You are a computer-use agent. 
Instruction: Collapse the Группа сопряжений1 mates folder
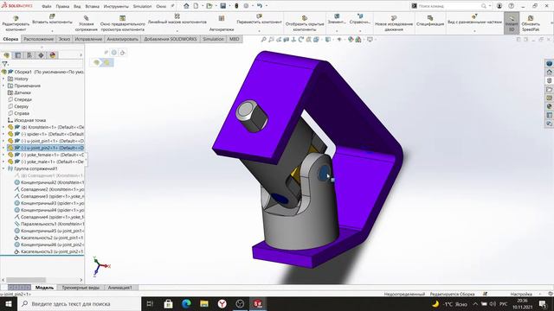pyautogui.click(x=3, y=168)
